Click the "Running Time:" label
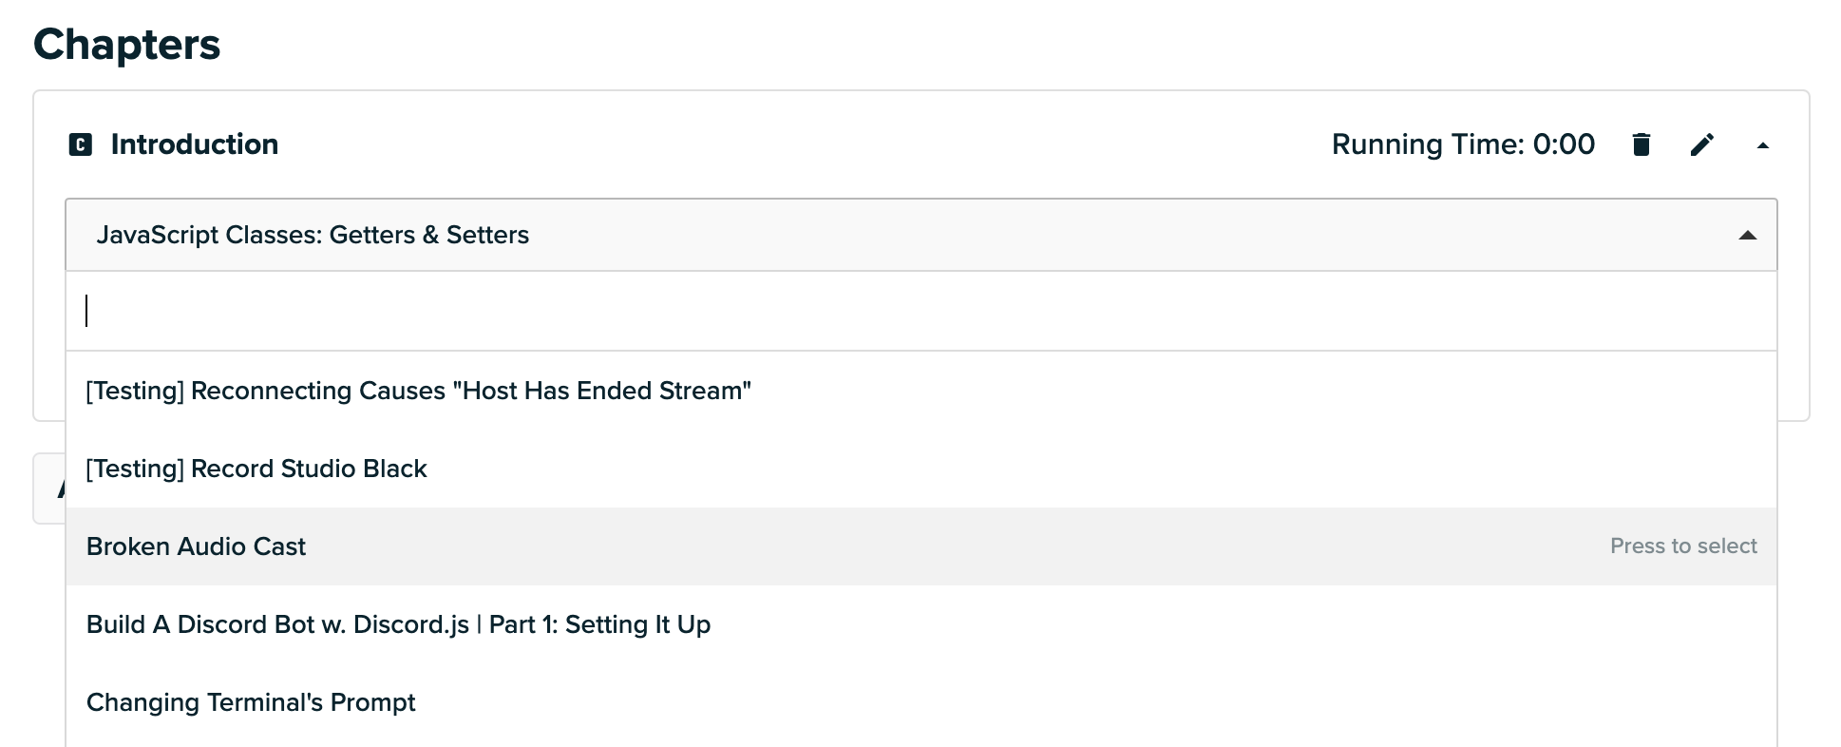 click(x=1428, y=144)
